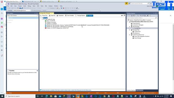Select the Delete files from AzureStorage information row
This screenshot has width=174, height=98.
(60, 27)
